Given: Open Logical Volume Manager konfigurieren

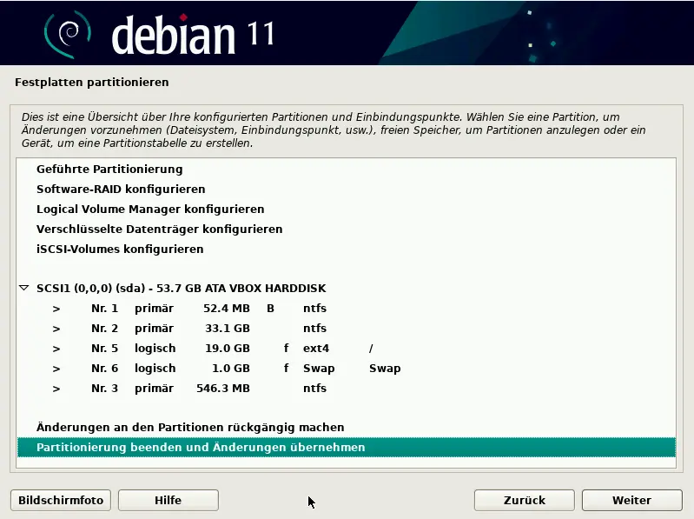Looking at the screenshot, I should click(x=150, y=210).
